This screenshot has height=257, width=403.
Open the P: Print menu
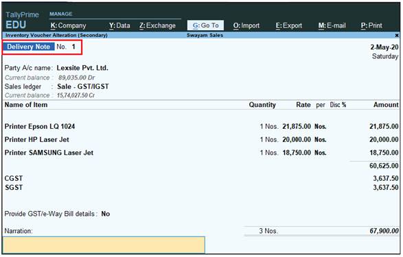371,25
